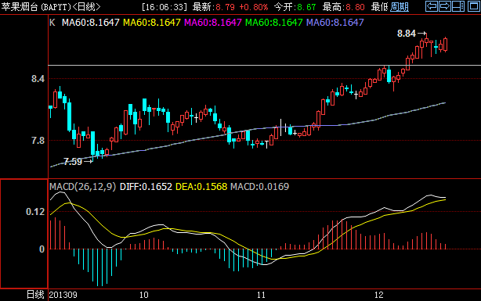Click month 12 on the time axis
This screenshot has height=301, width=481.
coord(379,295)
